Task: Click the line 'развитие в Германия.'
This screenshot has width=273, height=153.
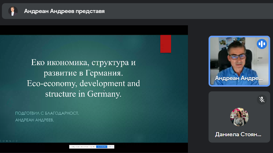Action: click(x=83, y=73)
